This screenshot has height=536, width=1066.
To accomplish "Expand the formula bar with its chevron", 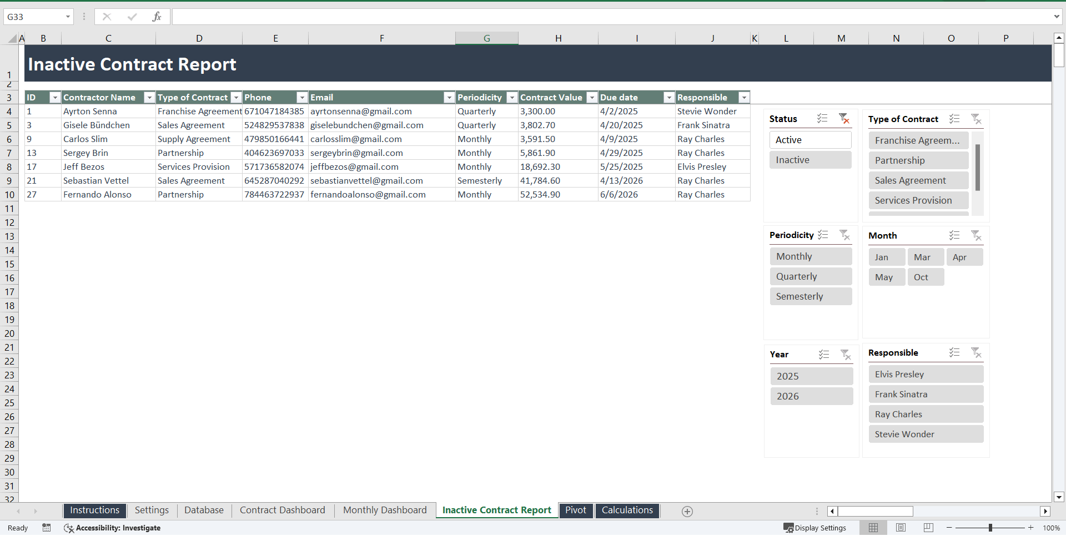I will [1057, 17].
